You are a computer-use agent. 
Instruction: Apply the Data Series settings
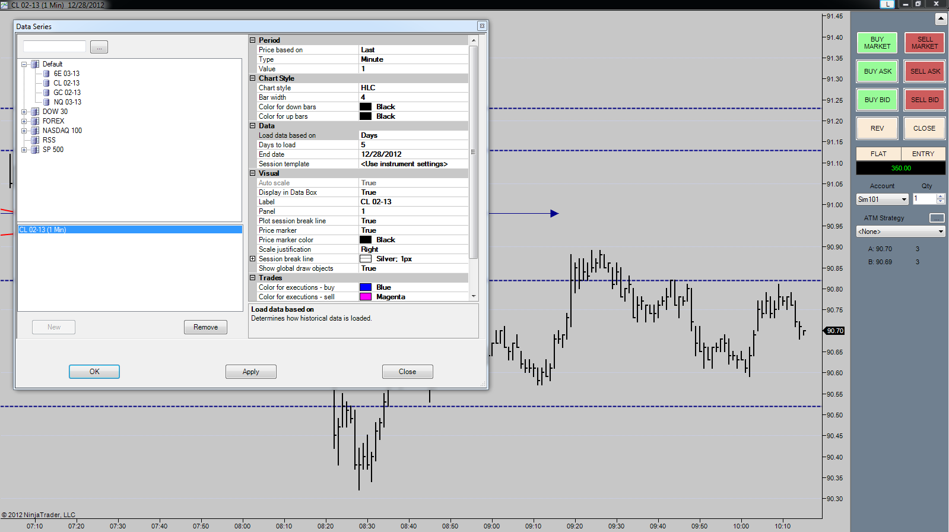click(251, 372)
